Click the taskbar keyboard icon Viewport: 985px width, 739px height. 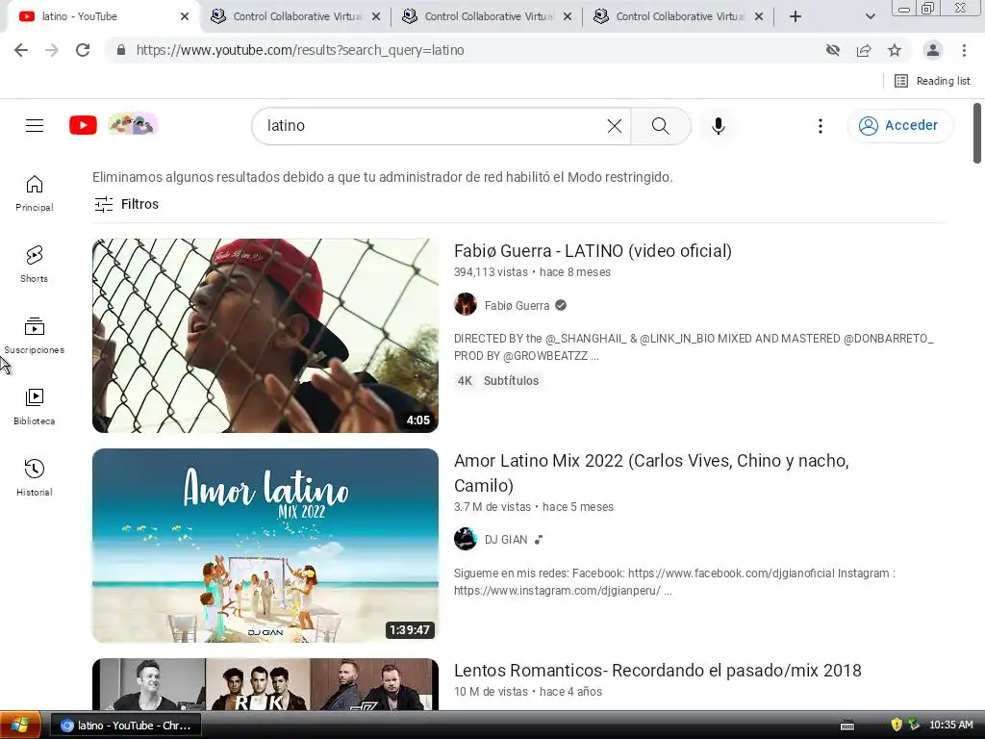click(847, 726)
